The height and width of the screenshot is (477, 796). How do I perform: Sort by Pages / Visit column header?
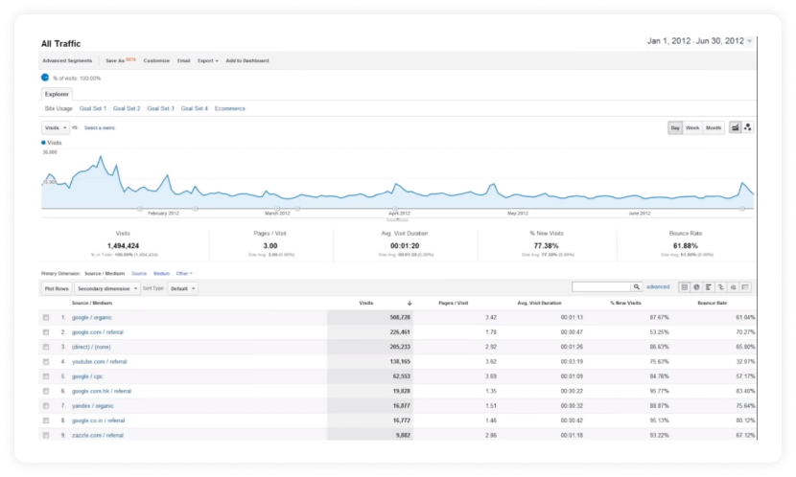(x=454, y=303)
